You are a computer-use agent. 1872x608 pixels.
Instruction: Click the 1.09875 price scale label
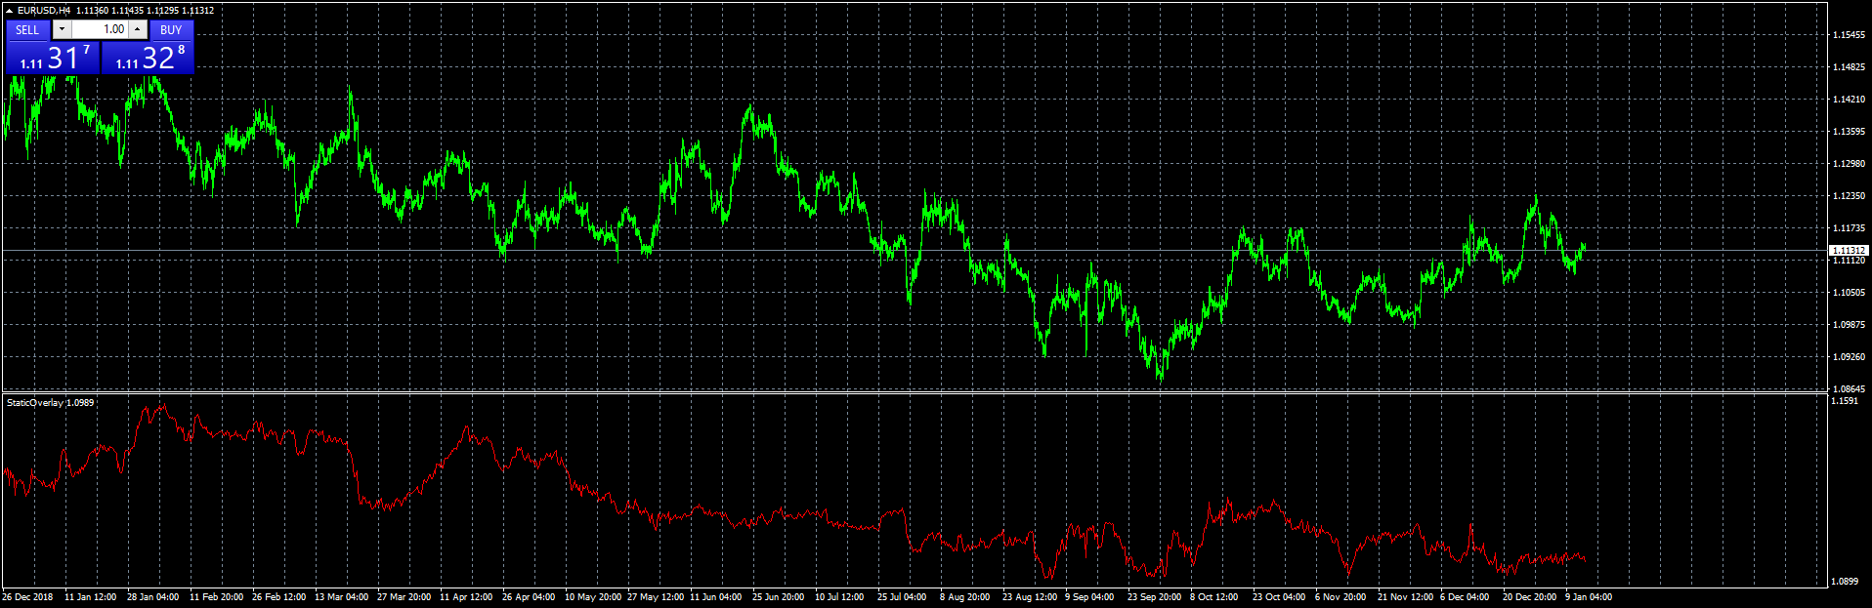coord(1849,325)
